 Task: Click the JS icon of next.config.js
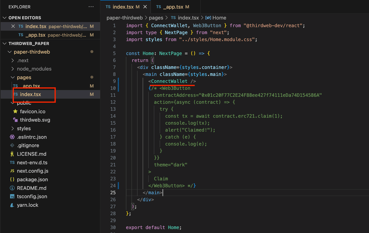click(x=12, y=171)
